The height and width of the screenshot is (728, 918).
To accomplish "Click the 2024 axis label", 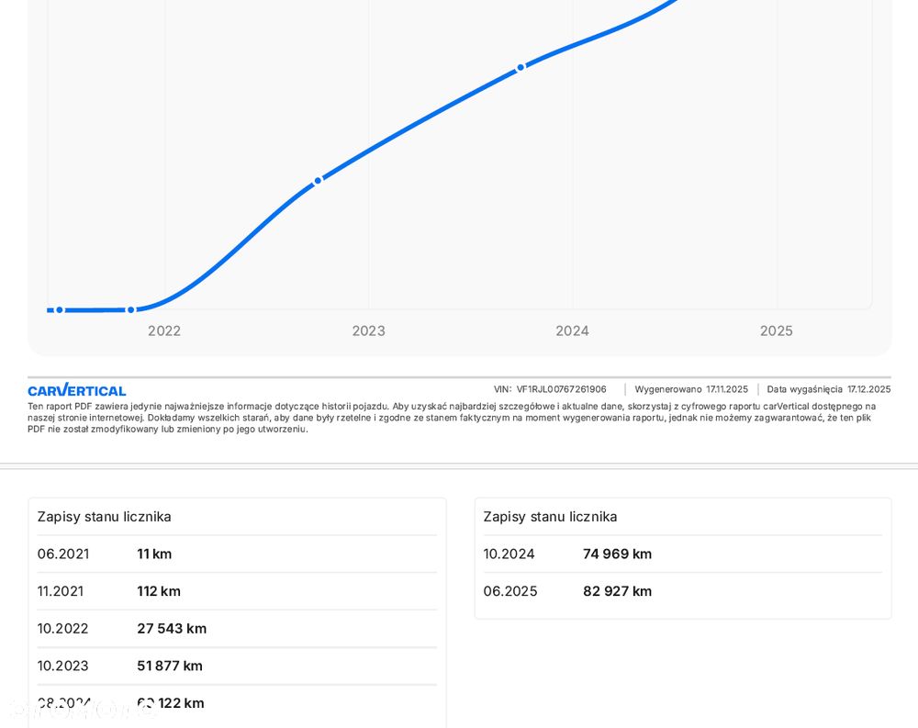I will coord(572,330).
